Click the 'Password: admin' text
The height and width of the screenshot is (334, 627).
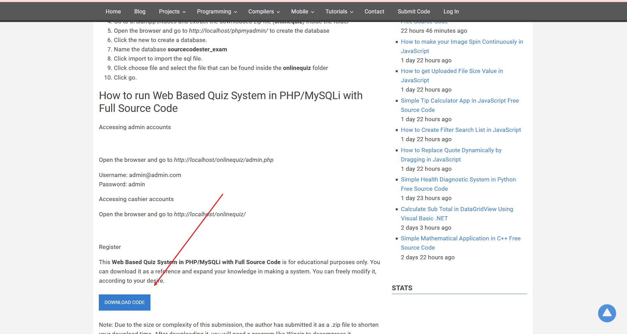pyautogui.click(x=122, y=184)
